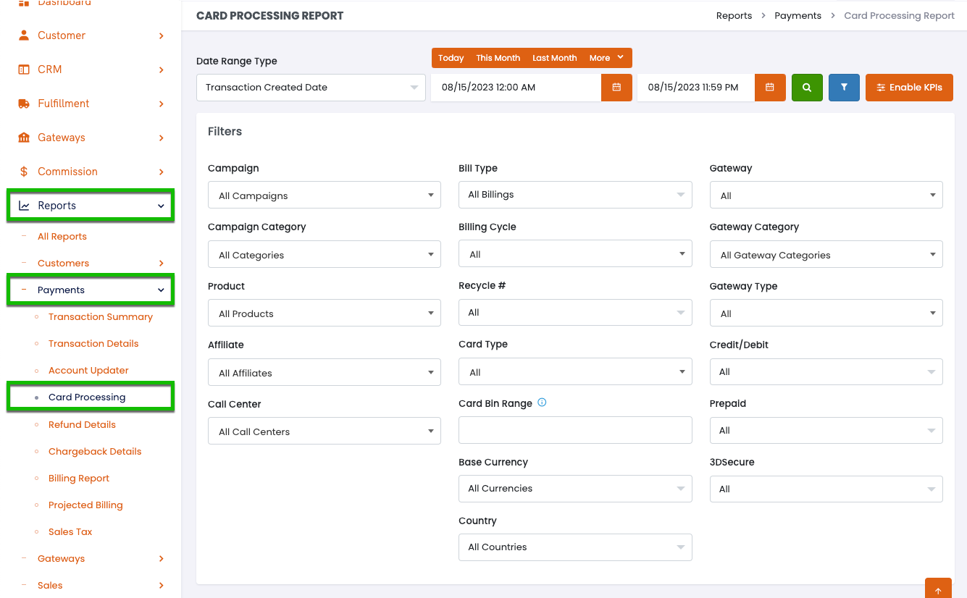The height and width of the screenshot is (598, 967).
Task: Open the end date calendar picker
Action: point(769,88)
